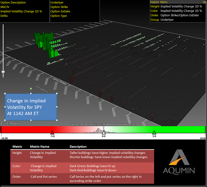This screenshot has width=207, height=187.
Task: Click the 'Color' feature row label
Action: pos(154,11)
